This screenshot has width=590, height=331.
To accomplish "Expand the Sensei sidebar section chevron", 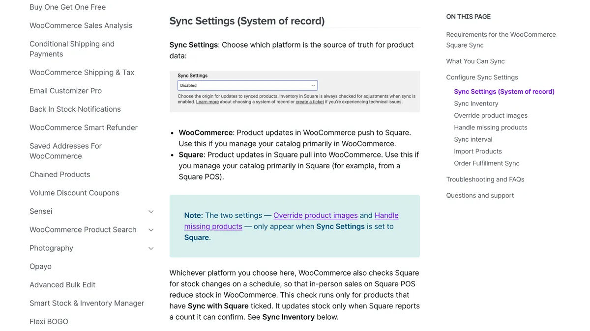I will tap(151, 211).
